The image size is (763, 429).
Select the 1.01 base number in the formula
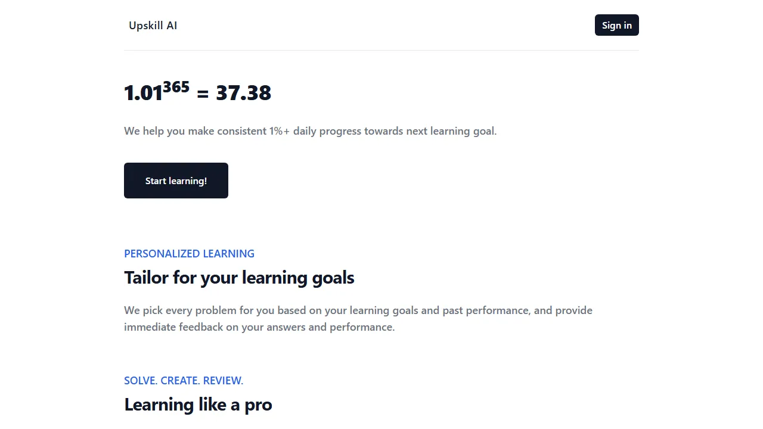[x=142, y=93]
